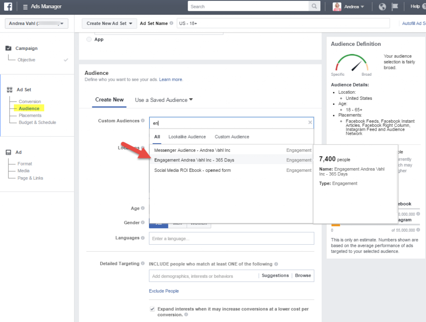Select Lookalike Audience filter tab

[187, 137]
